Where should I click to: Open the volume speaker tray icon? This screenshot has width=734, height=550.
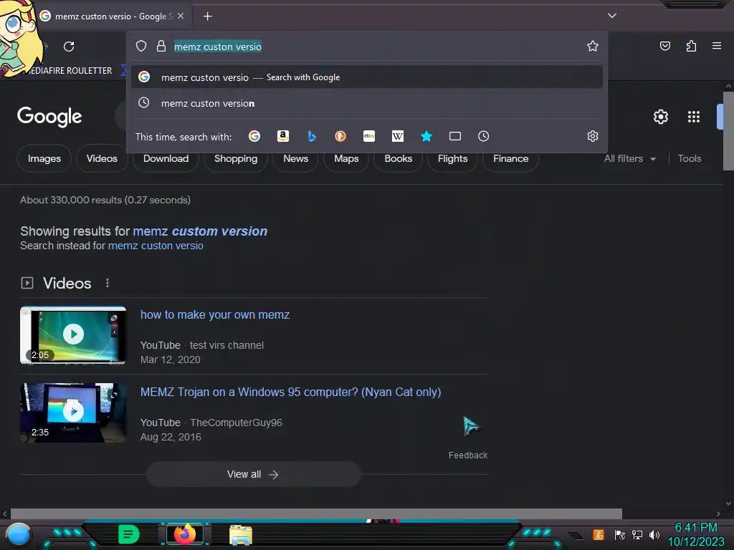(654, 534)
